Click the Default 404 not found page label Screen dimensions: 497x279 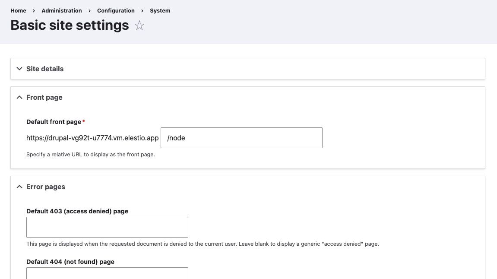point(70,262)
